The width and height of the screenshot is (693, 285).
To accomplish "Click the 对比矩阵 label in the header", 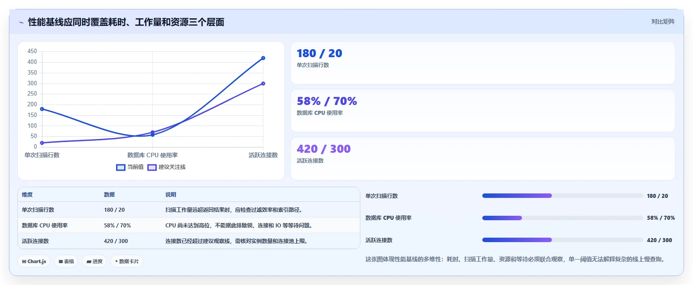I will coord(663,21).
